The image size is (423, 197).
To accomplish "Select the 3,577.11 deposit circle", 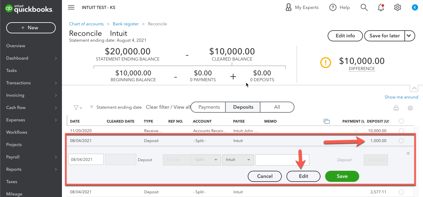I will click(x=401, y=192).
